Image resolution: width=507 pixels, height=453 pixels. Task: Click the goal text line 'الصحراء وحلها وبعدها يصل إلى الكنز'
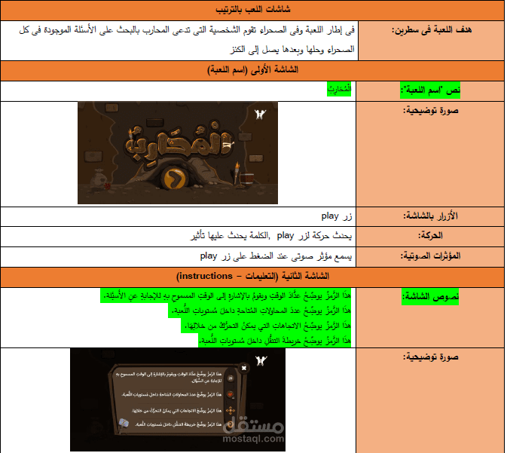(292, 50)
